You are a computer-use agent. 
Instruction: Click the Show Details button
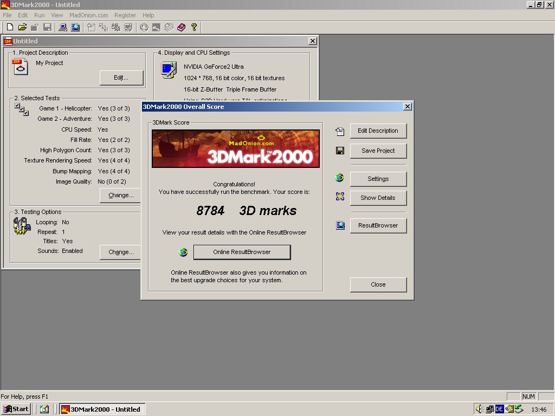click(378, 198)
